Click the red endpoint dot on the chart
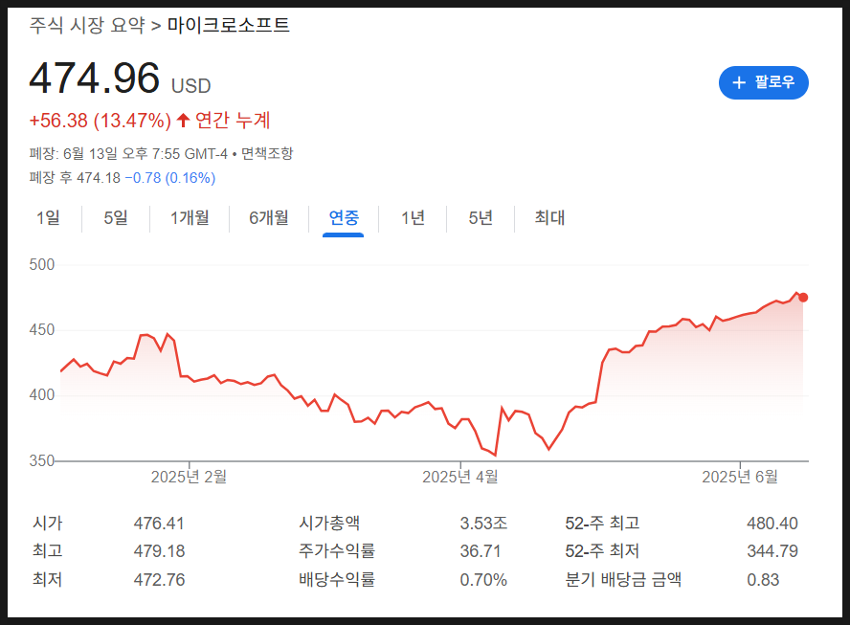The height and width of the screenshot is (625, 850). click(803, 297)
